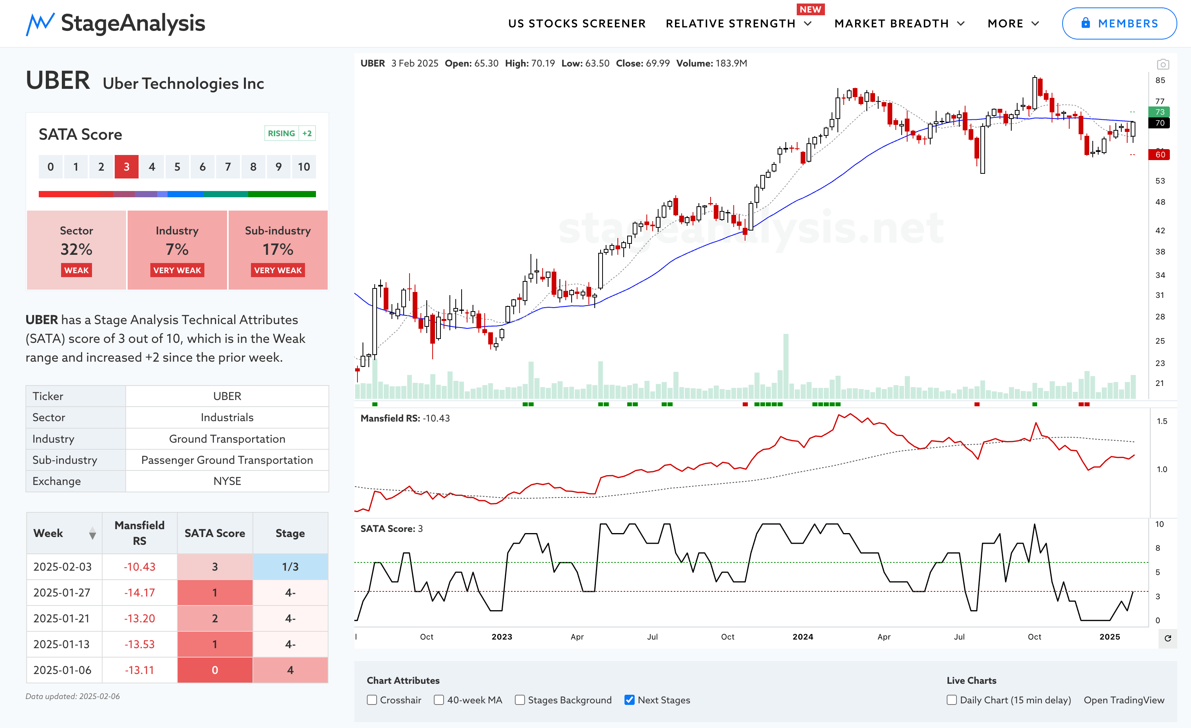Open the More menu chevron
The width and height of the screenshot is (1191, 728).
[1035, 23]
